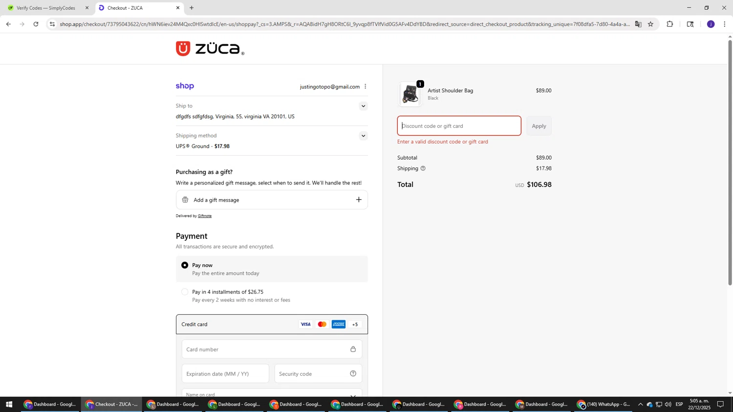The height and width of the screenshot is (412, 733).
Task: Click the Shop pay logo
Action: (185, 86)
